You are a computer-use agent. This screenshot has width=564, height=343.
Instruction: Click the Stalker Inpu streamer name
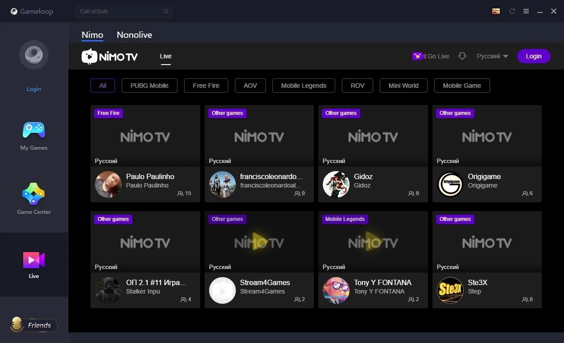click(x=143, y=291)
